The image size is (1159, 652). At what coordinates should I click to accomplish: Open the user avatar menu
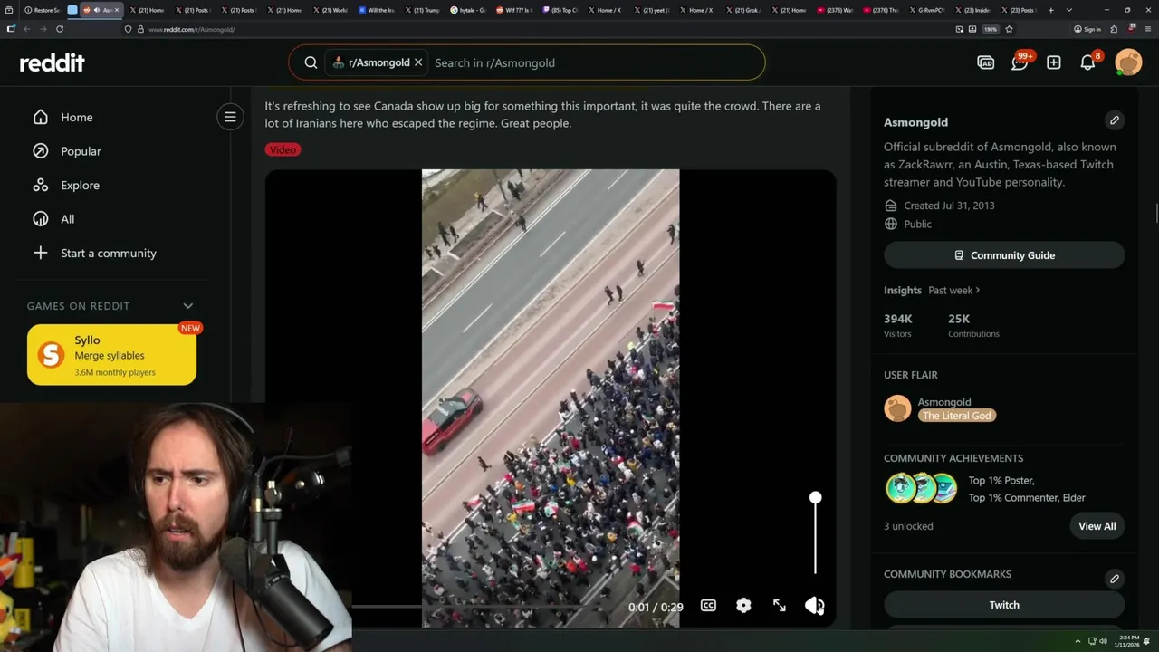point(1128,62)
